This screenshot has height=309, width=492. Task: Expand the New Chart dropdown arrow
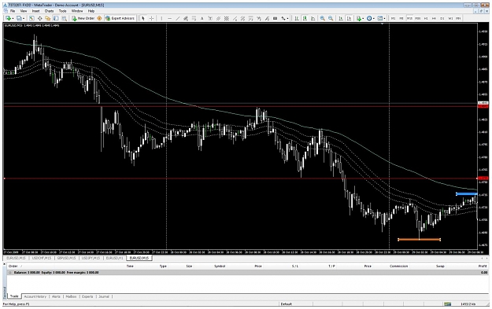13,18
